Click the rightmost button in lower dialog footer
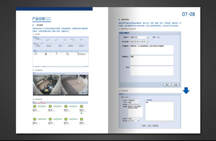The height and width of the screenshot is (141, 216). pyautogui.click(x=155, y=126)
